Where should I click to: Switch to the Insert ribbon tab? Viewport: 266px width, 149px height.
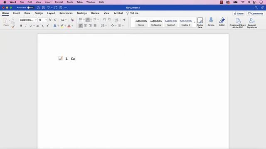coord(17,13)
